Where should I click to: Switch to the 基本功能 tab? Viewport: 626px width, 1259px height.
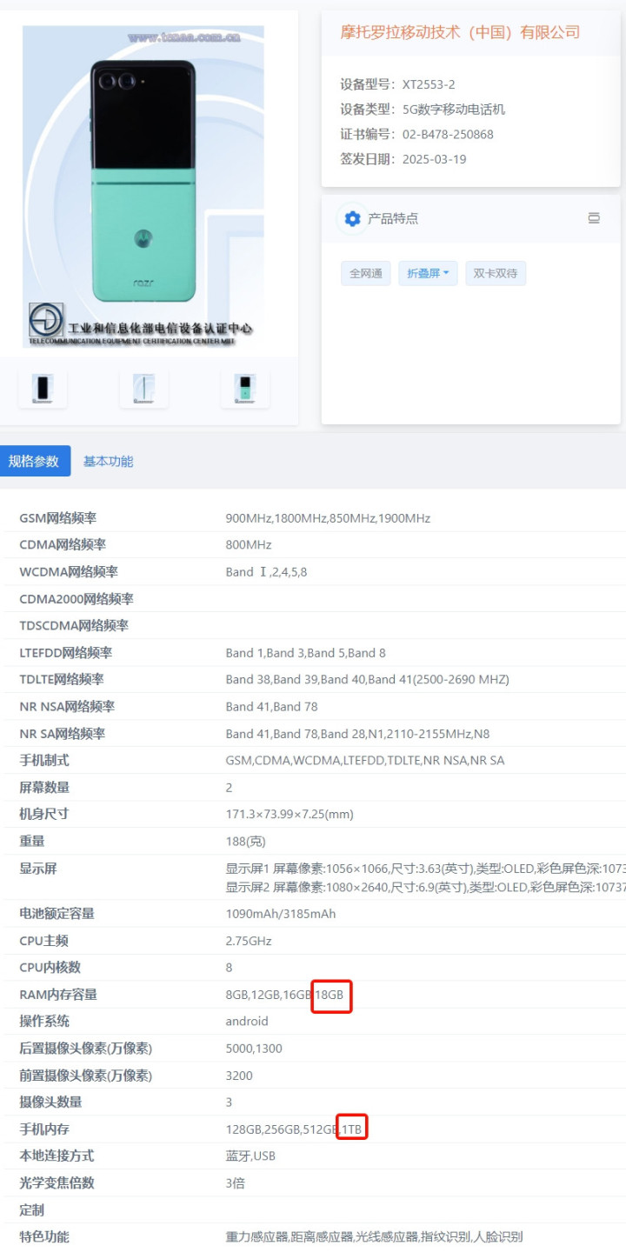tap(108, 461)
